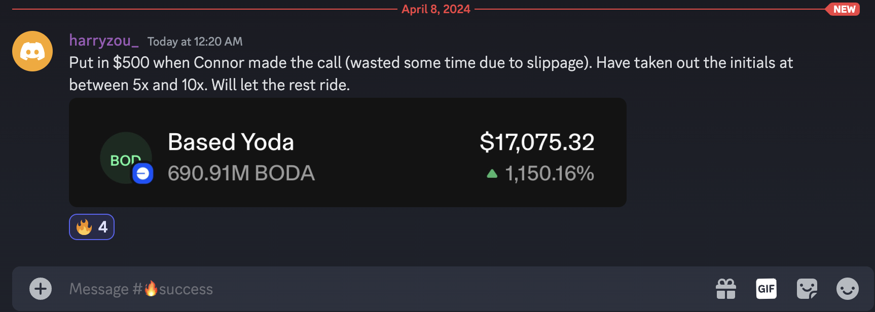The width and height of the screenshot is (875, 312).
Task: Click the NEW messages badge
Action: pos(842,9)
